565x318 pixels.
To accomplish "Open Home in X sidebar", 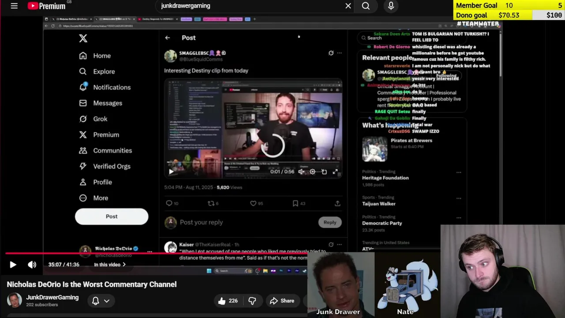I will point(95,56).
